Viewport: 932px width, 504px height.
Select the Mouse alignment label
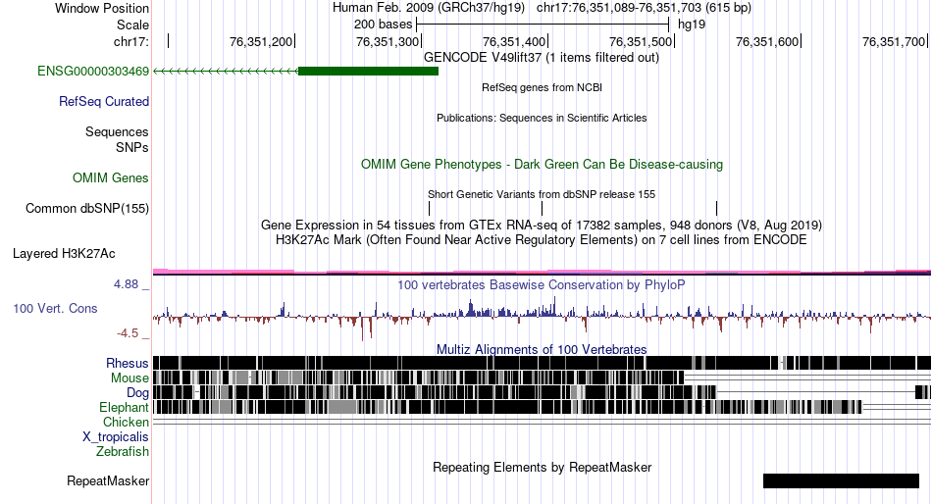[129, 378]
